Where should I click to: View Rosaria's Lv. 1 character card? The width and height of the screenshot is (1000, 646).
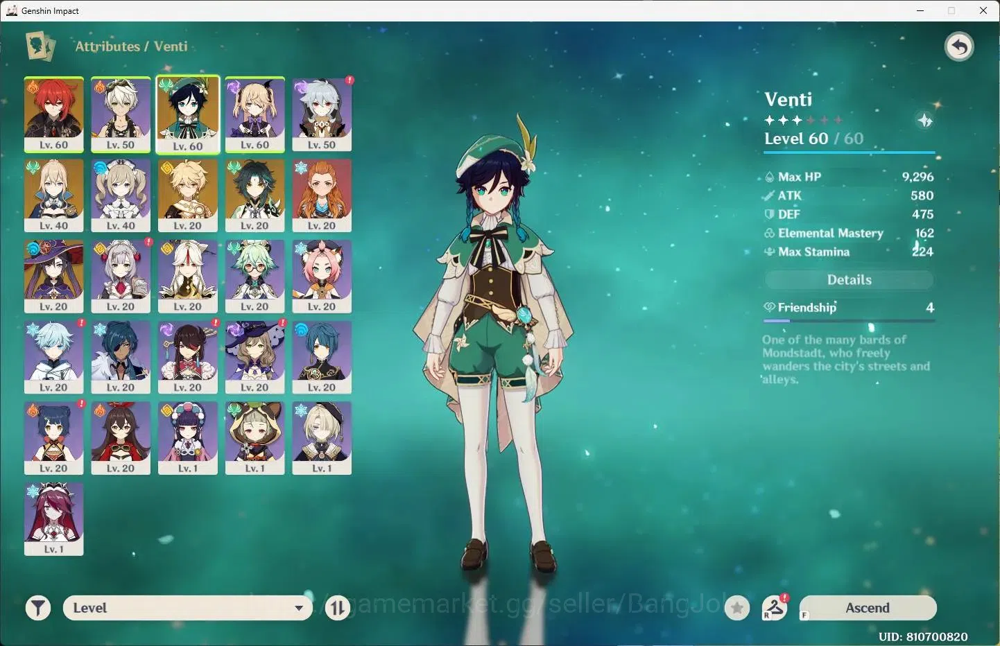tap(54, 519)
